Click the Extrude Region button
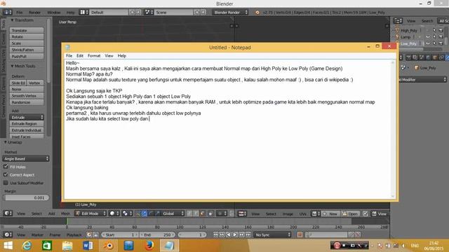449x252 pixels. pyautogui.click(x=27, y=124)
